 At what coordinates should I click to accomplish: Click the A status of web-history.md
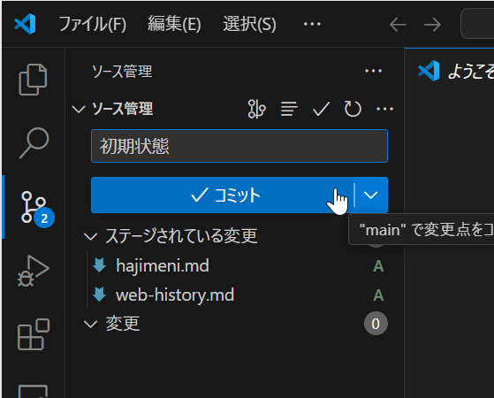click(x=378, y=295)
